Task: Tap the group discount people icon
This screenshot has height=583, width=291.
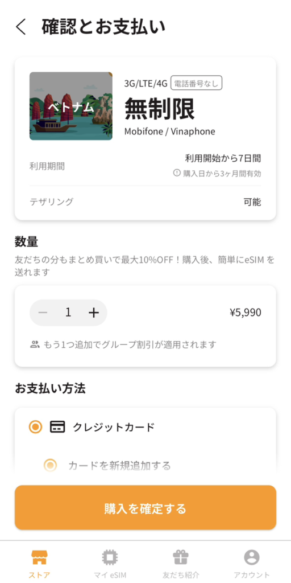Action: coord(35,344)
